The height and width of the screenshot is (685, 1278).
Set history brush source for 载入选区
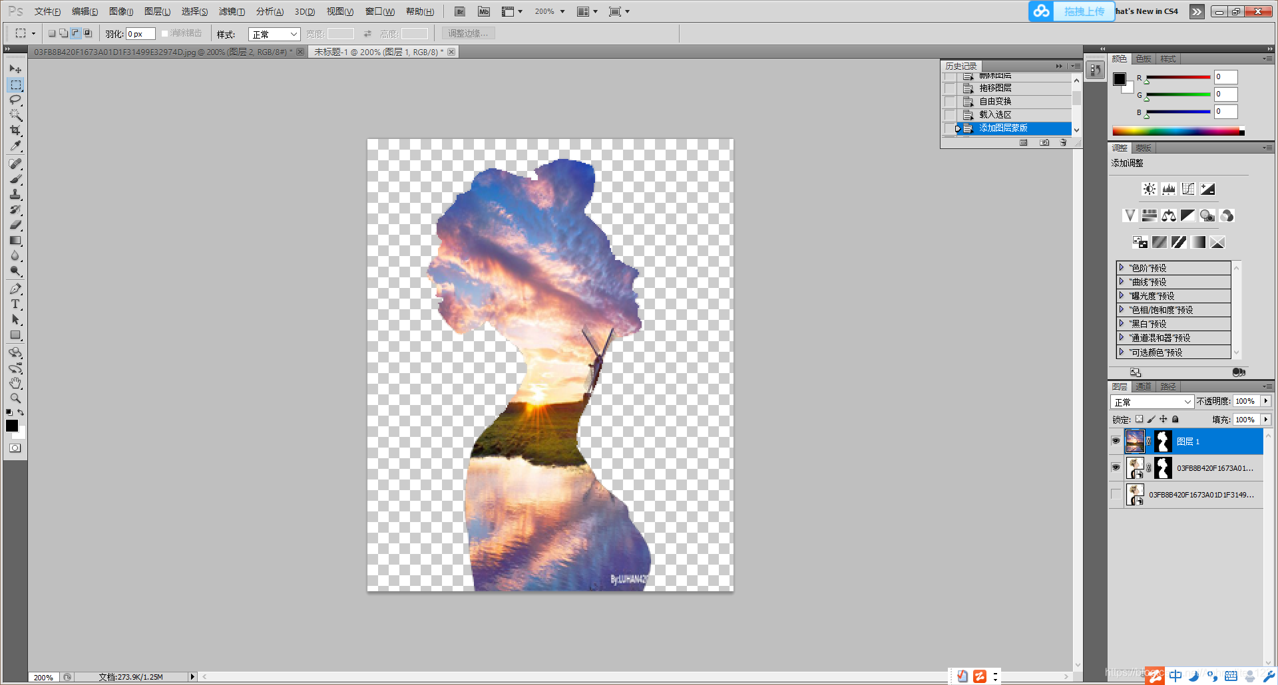(x=950, y=114)
